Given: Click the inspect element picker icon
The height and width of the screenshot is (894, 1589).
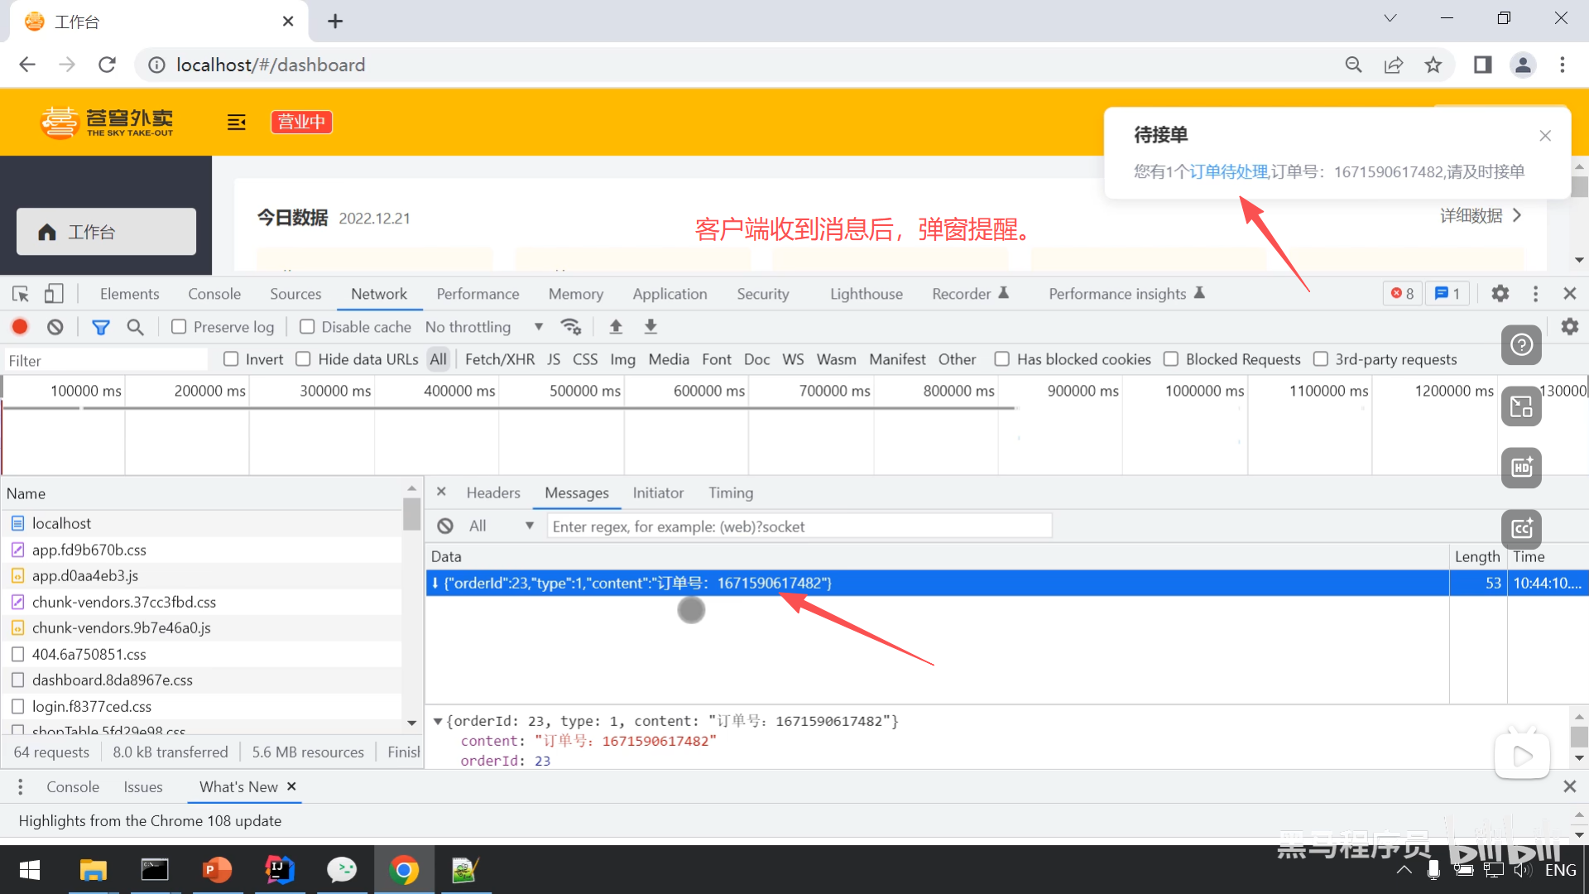Looking at the screenshot, I should coord(21,294).
